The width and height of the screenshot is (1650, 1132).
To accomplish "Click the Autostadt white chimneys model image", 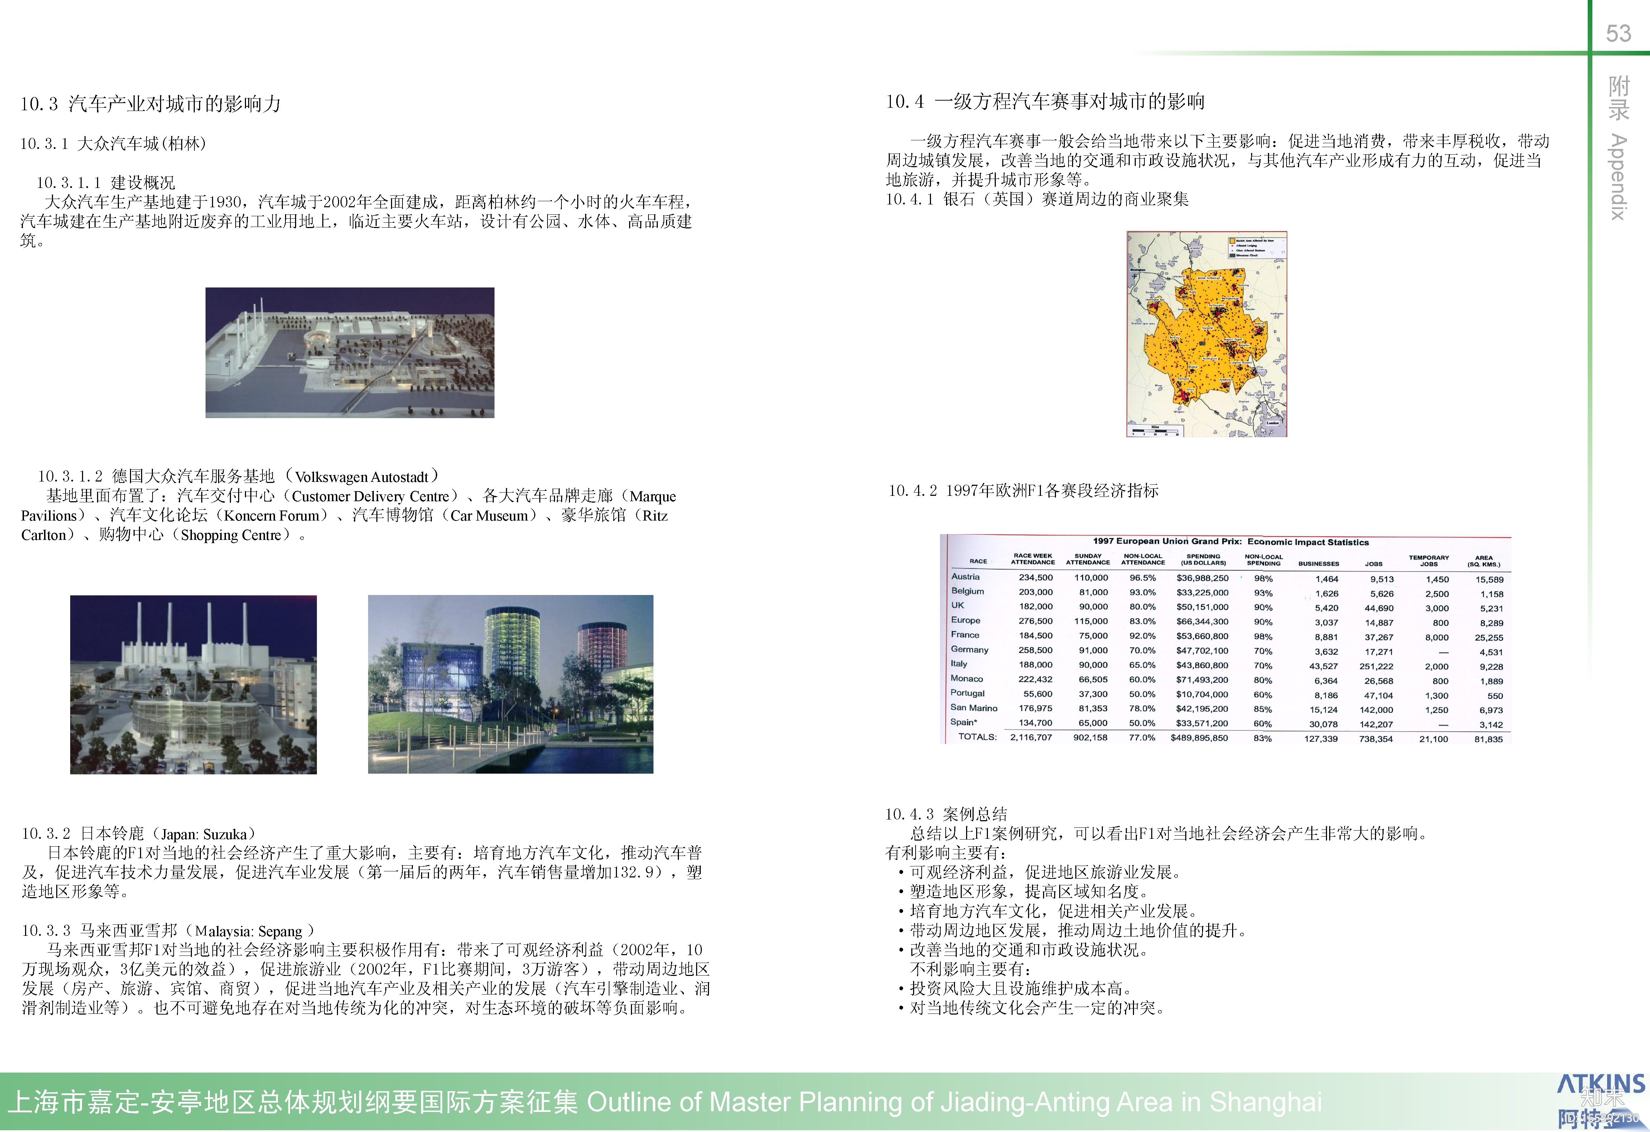I will tap(193, 684).
